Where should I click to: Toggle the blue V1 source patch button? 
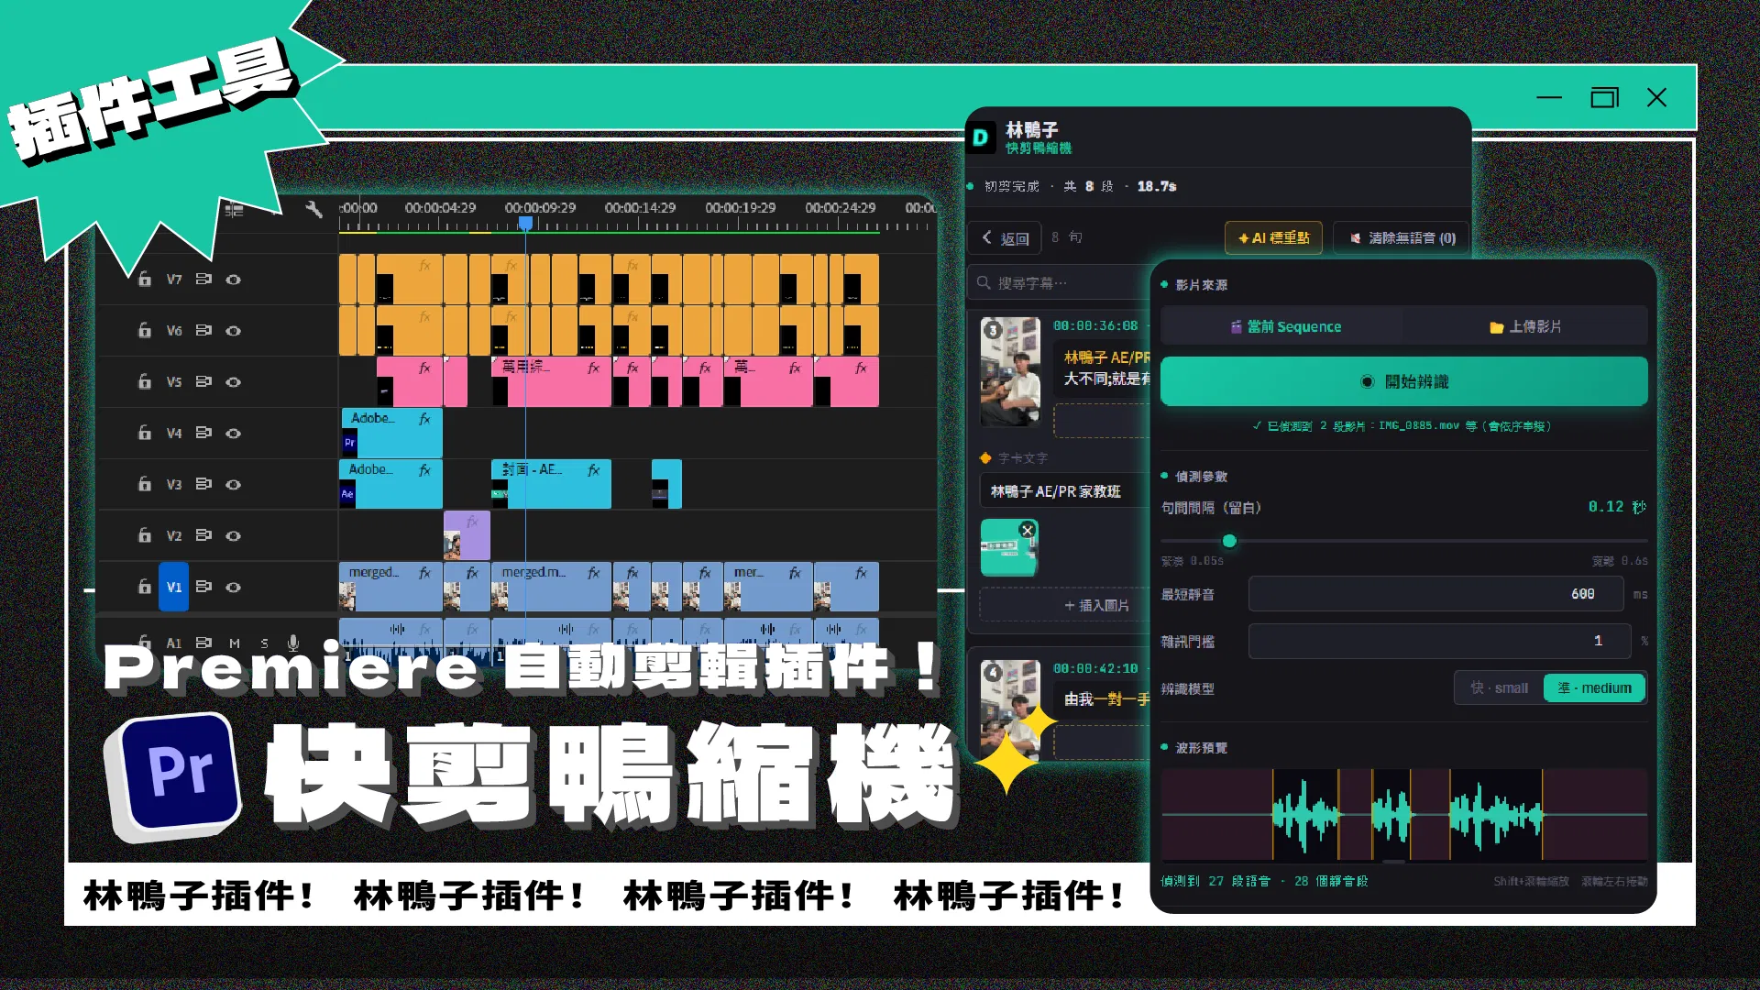[x=173, y=587]
